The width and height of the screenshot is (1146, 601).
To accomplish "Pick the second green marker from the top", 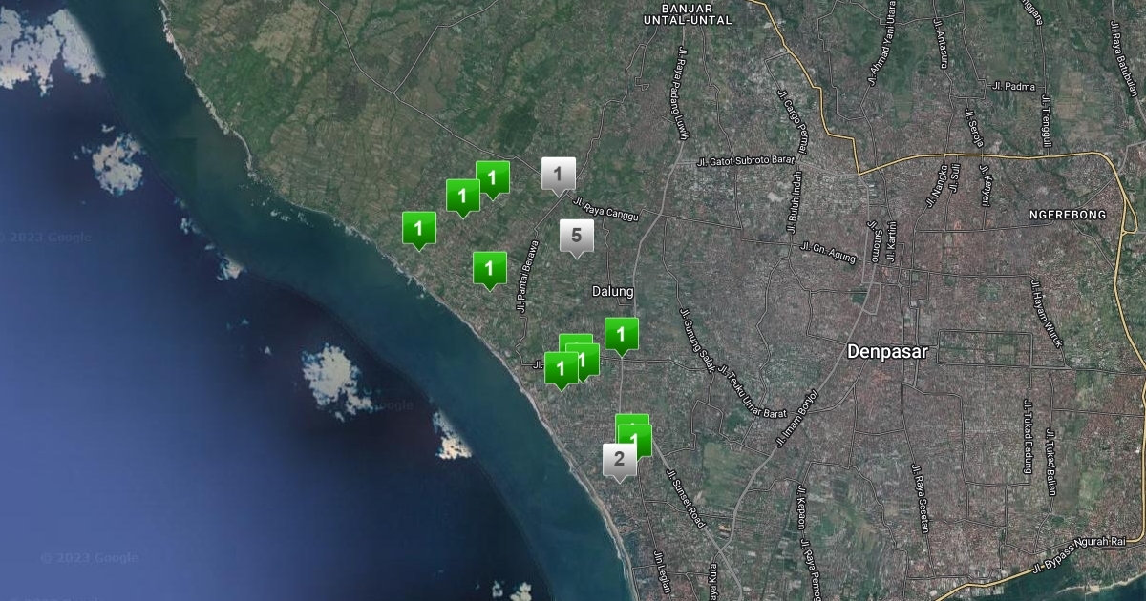I will tap(462, 197).
